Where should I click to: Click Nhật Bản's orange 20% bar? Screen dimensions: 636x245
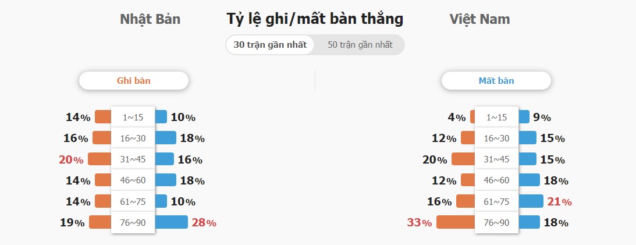tap(100, 159)
